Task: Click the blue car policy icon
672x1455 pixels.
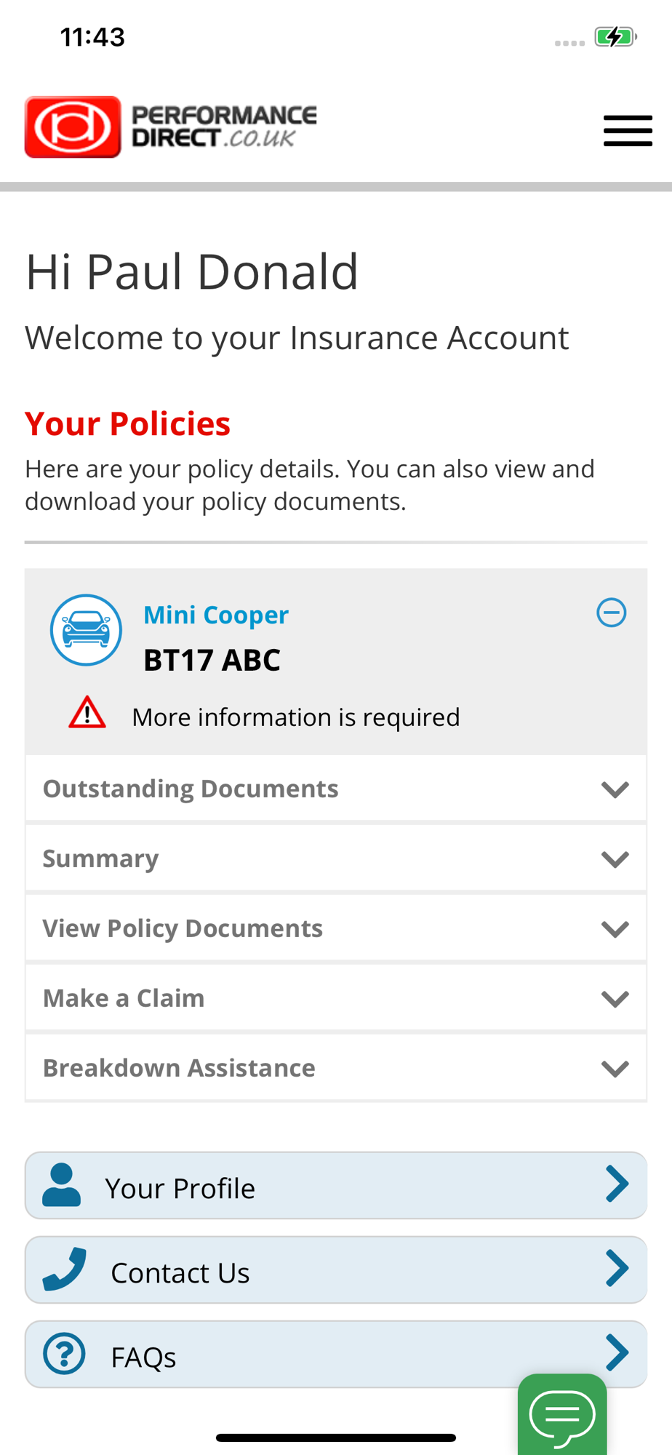Action: click(86, 630)
